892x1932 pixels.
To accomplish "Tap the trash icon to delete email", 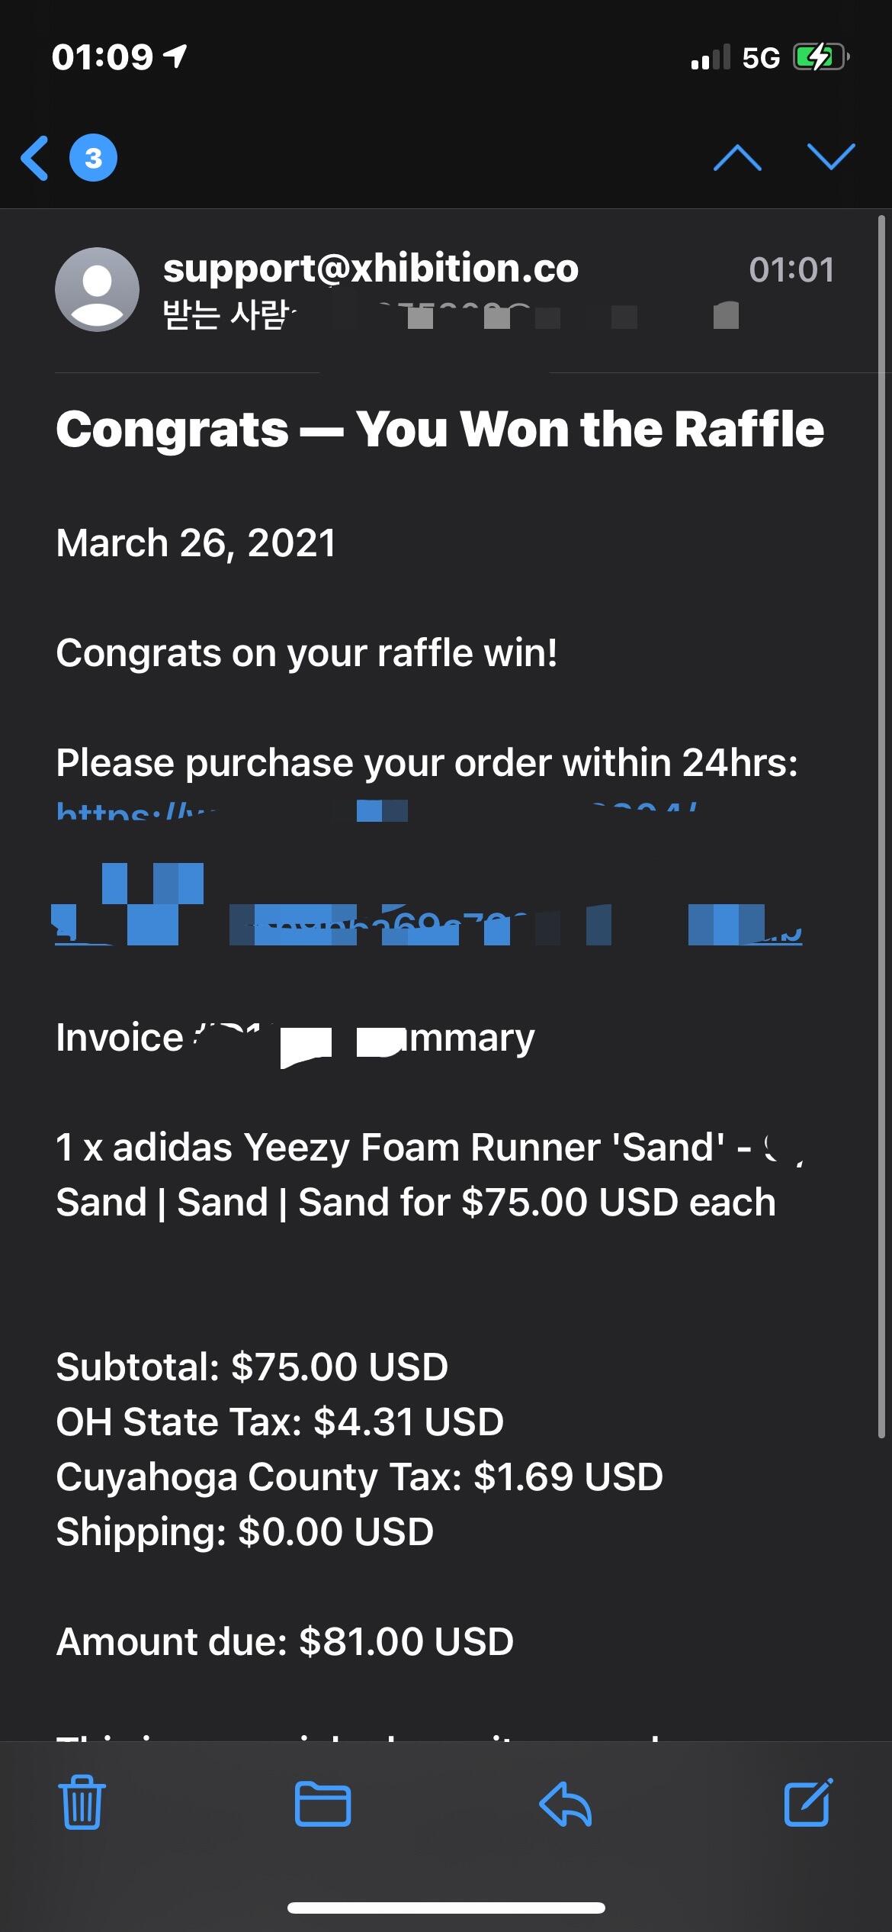I will point(82,1804).
